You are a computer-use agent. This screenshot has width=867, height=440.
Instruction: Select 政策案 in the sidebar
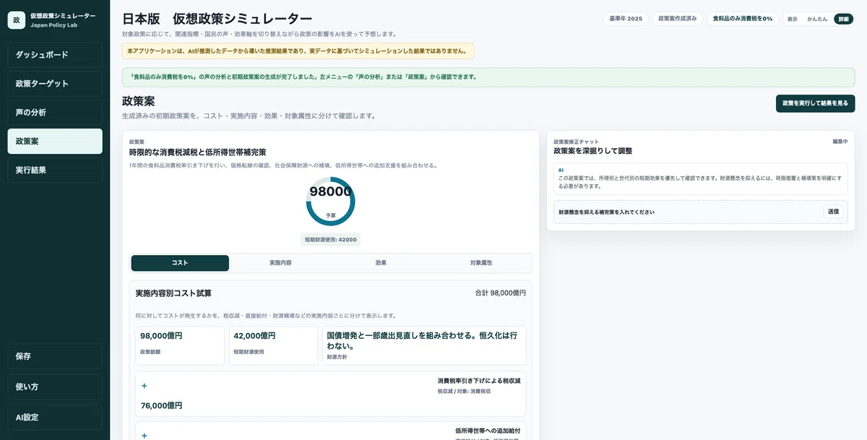[x=55, y=142]
